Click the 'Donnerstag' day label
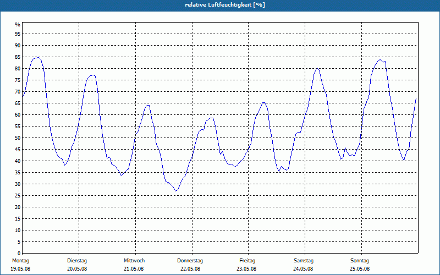The image size is (440, 275). click(x=190, y=261)
